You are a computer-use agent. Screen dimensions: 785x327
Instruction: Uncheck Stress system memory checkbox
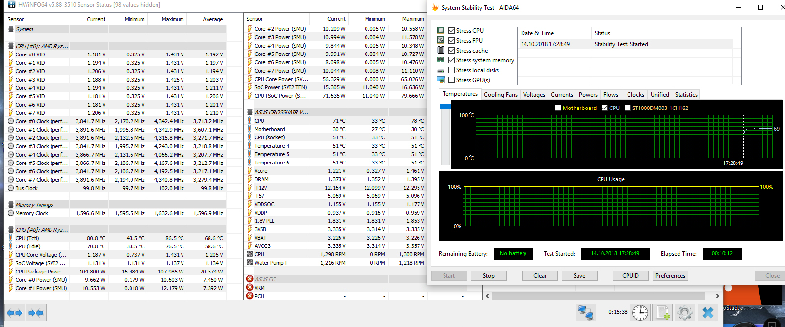point(452,60)
